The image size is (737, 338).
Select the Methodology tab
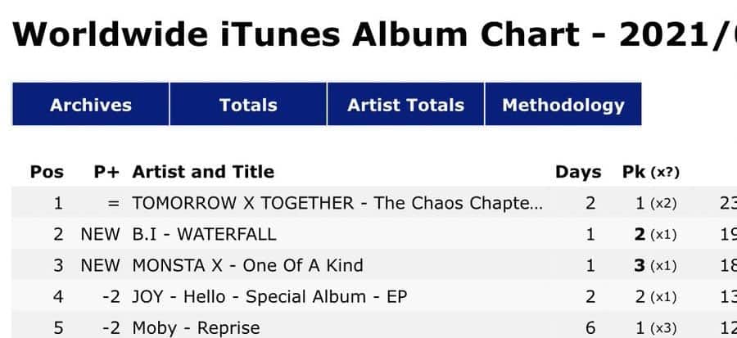563,105
